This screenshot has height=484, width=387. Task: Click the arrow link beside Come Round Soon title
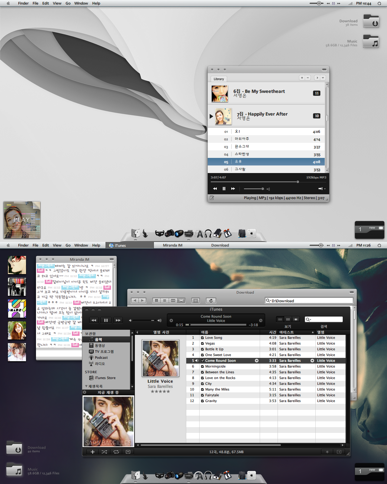257,361
